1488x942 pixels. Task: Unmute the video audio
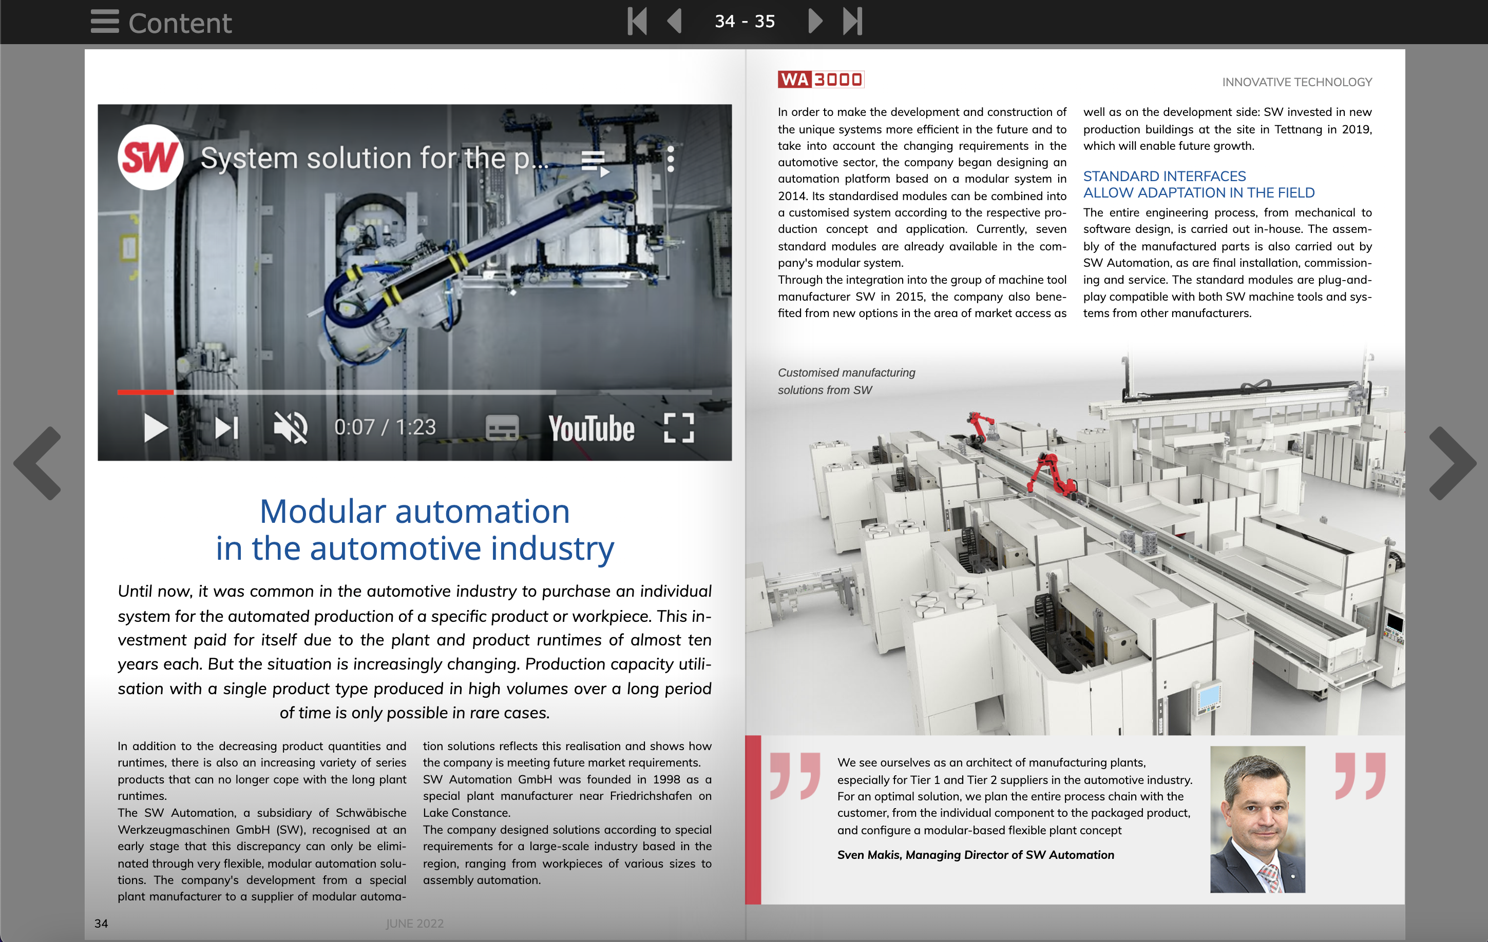291,427
